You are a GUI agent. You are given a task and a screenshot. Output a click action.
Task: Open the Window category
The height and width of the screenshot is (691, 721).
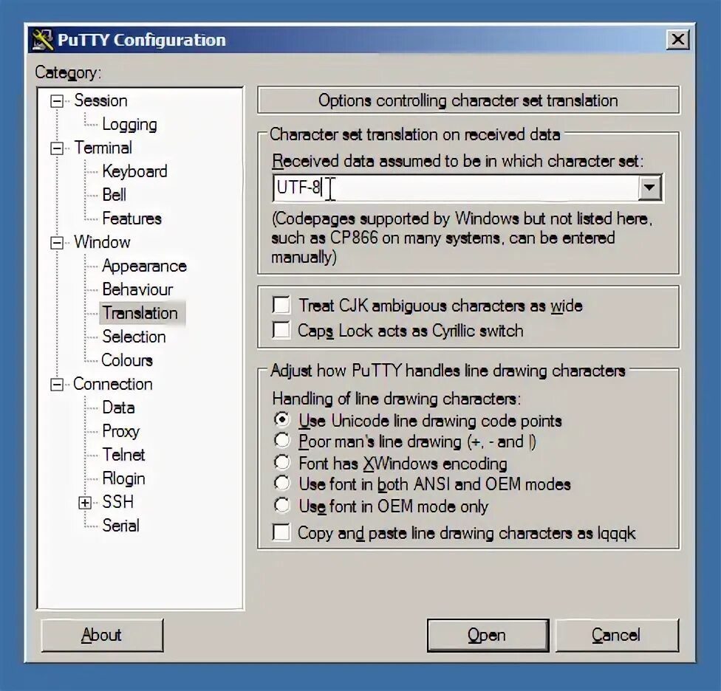click(x=102, y=242)
